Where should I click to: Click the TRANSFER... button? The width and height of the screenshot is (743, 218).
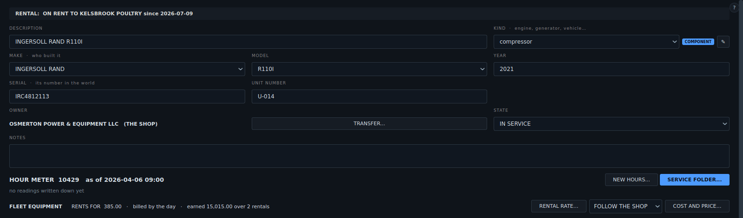tap(369, 123)
